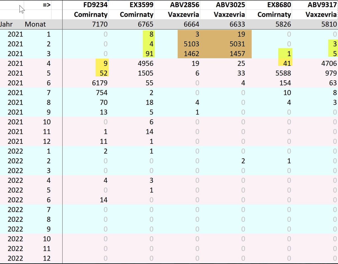This screenshot has height=264, width=338.
Task: Click cell with value 1457
Action: coord(237,54)
